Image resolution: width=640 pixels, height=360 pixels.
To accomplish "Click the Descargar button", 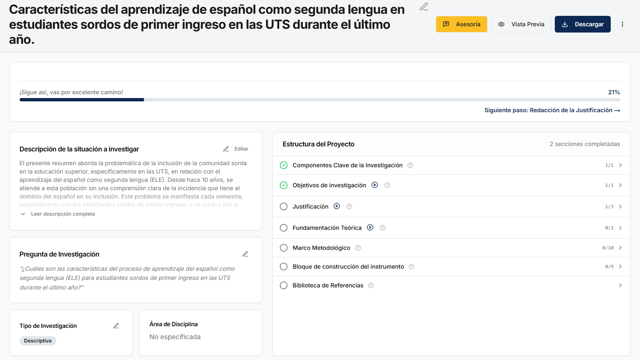I will click(x=583, y=24).
